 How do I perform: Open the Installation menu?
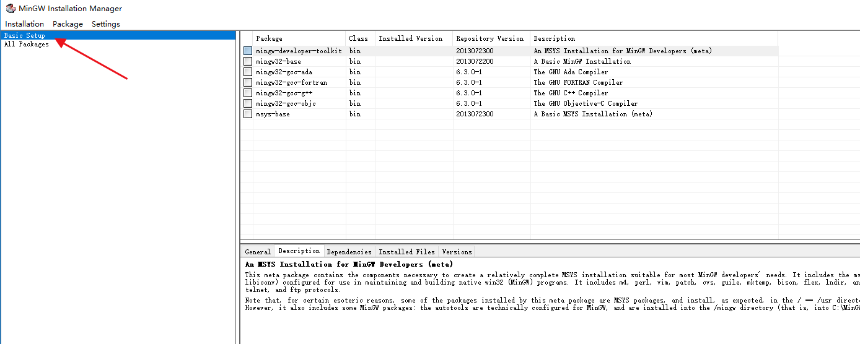(25, 24)
